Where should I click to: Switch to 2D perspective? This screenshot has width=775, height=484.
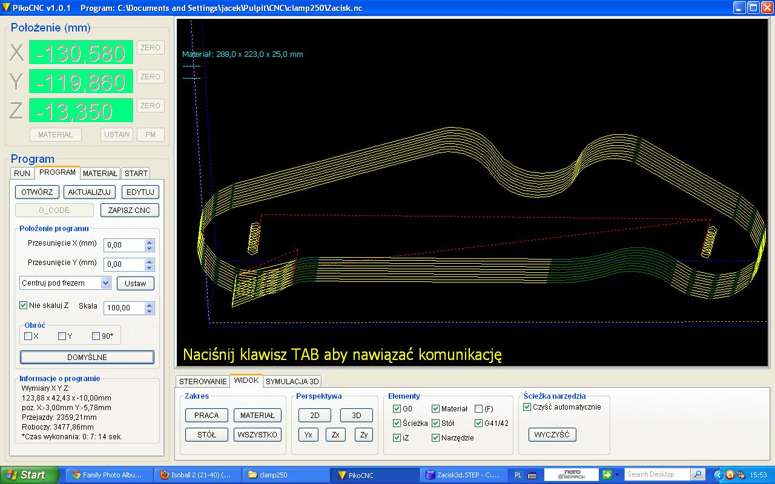pyautogui.click(x=315, y=416)
